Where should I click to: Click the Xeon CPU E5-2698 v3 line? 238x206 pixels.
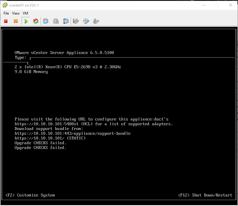pyautogui.click(x=68, y=67)
